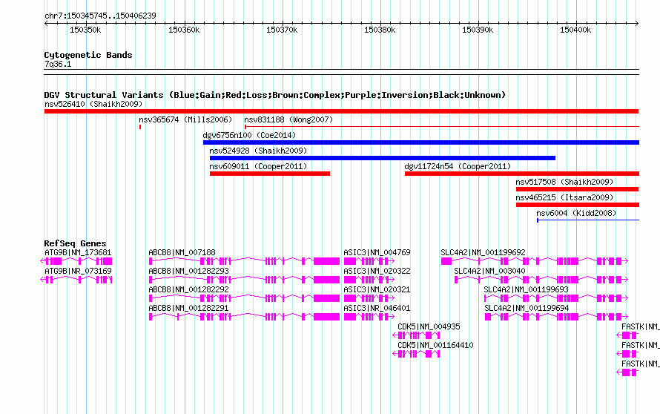
Task: Click the SLC4A2|NM_001199692 transcript label
Action: [x=484, y=252]
